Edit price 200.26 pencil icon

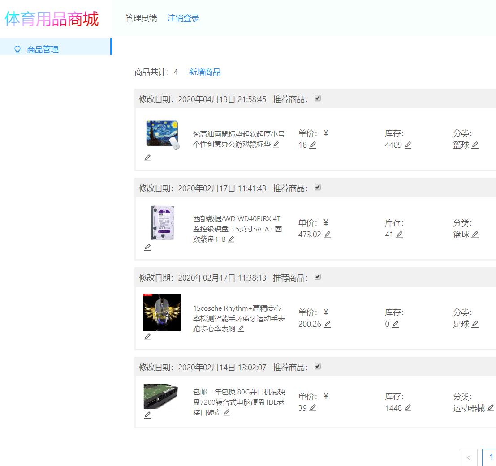(328, 324)
